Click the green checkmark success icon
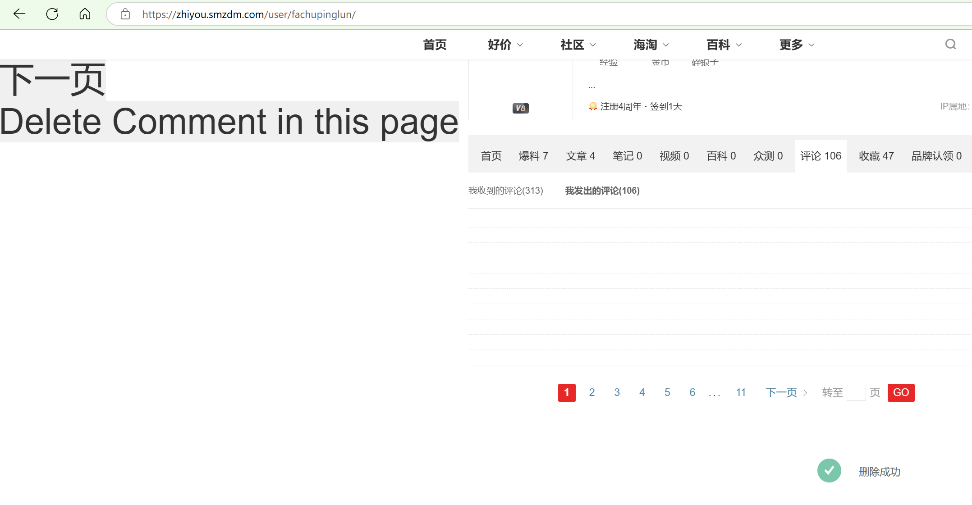 pos(829,471)
